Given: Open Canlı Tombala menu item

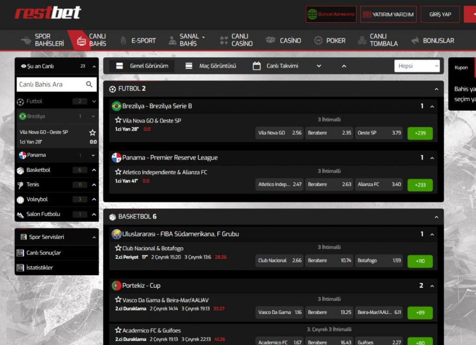Looking at the screenshot, I should [378, 40].
